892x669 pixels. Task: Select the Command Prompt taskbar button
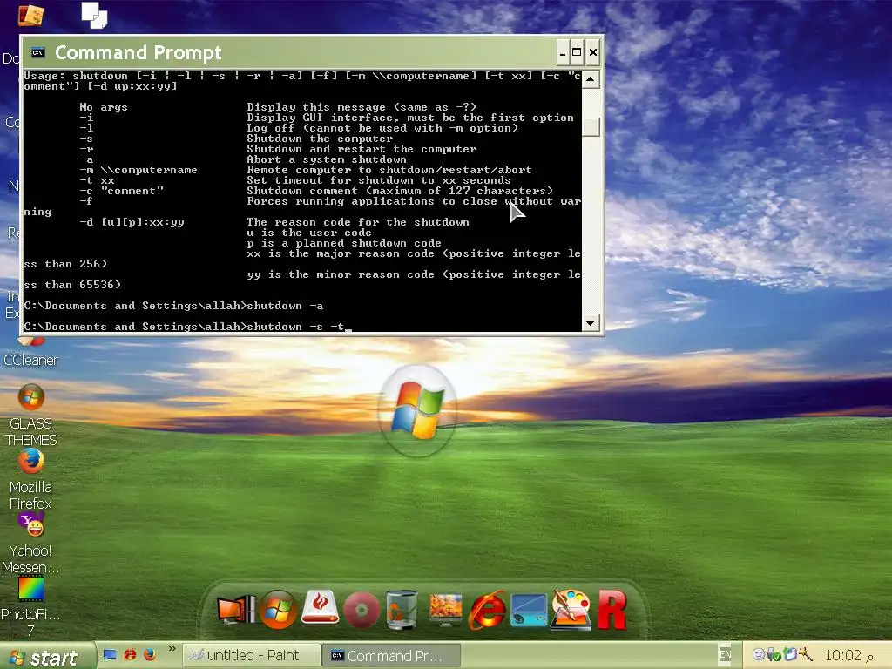(390, 656)
